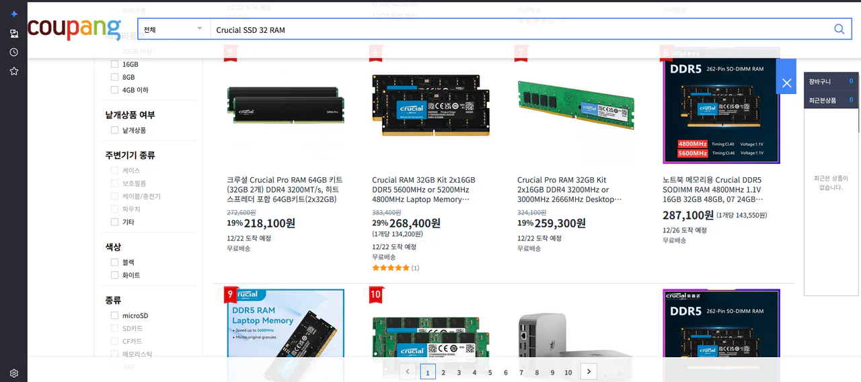This screenshot has width=861, height=382.
Task: Open the mini PC product image
Action: coord(576,335)
